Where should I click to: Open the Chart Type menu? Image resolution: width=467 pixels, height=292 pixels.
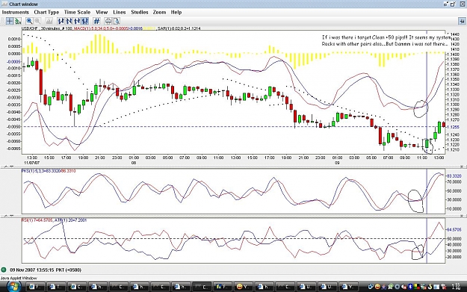coord(46,12)
